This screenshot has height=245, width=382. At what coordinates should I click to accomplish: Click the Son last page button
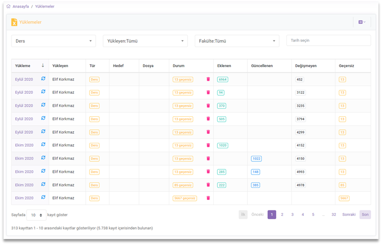click(x=365, y=214)
